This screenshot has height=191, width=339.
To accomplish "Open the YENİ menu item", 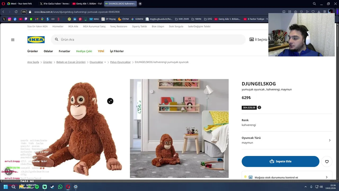I will (101, 51).
